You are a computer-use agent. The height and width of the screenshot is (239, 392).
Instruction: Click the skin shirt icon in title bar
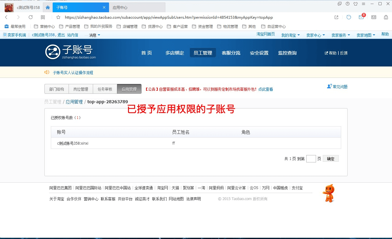click(x=356, y=4)
